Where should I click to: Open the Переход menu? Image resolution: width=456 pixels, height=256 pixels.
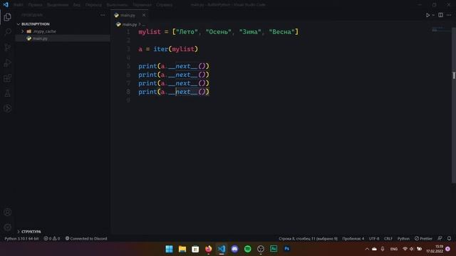tap(93, 5)
